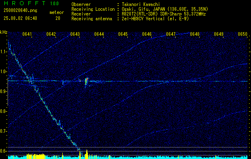Click time marker 0641
The image size is (251, 159).
27,34
